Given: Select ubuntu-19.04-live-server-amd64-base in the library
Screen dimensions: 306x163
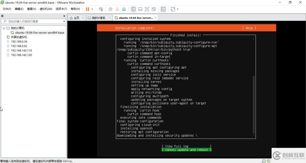Looking at the screenshot, I should (40, 33).
